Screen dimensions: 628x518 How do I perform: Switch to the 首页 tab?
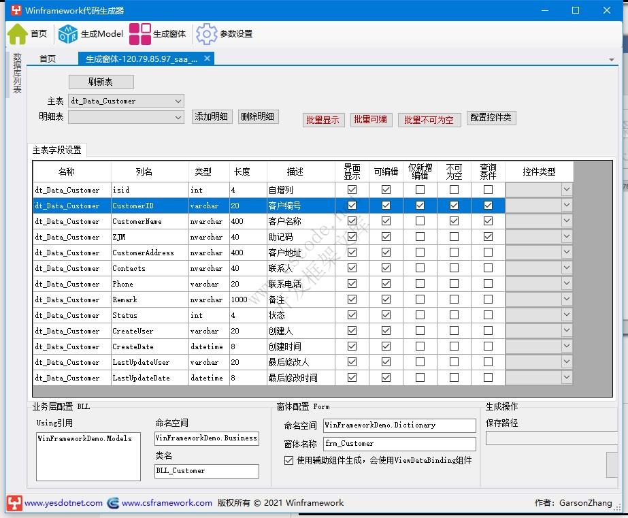pyautogui.click(x=47, y=59)
